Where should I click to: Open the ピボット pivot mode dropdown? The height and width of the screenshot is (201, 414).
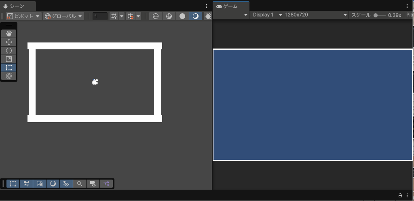coord(23,16)
